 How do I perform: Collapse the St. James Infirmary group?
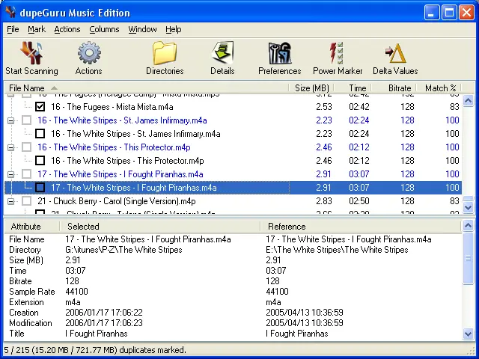[x=10, y=120]
